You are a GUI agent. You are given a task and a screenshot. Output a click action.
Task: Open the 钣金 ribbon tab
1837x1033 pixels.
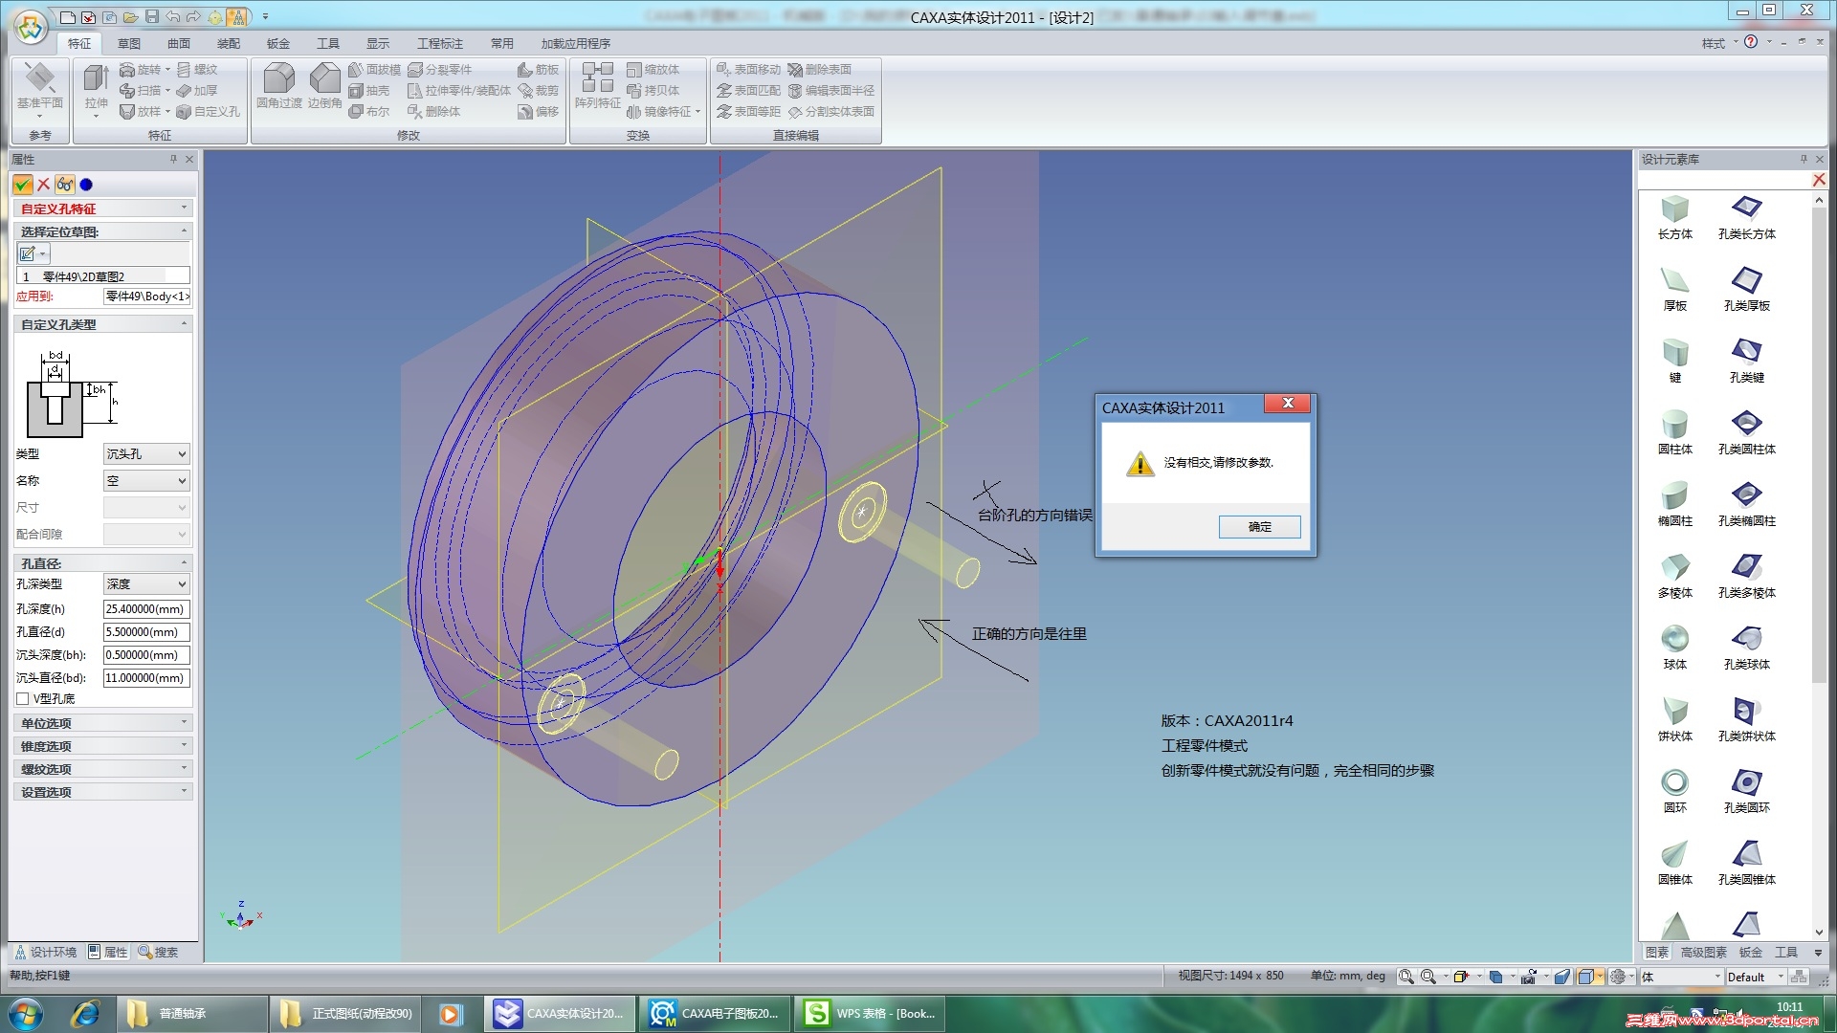point(277,44)
